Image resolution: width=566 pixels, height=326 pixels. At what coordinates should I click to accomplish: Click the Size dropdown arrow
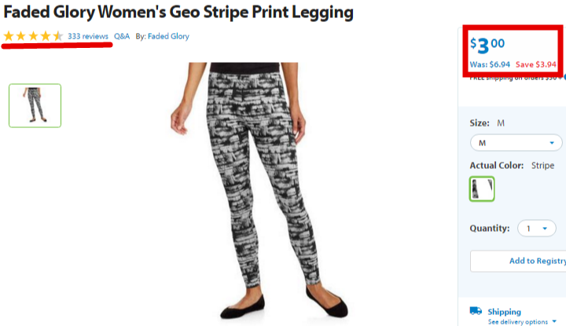coord(552,143)
